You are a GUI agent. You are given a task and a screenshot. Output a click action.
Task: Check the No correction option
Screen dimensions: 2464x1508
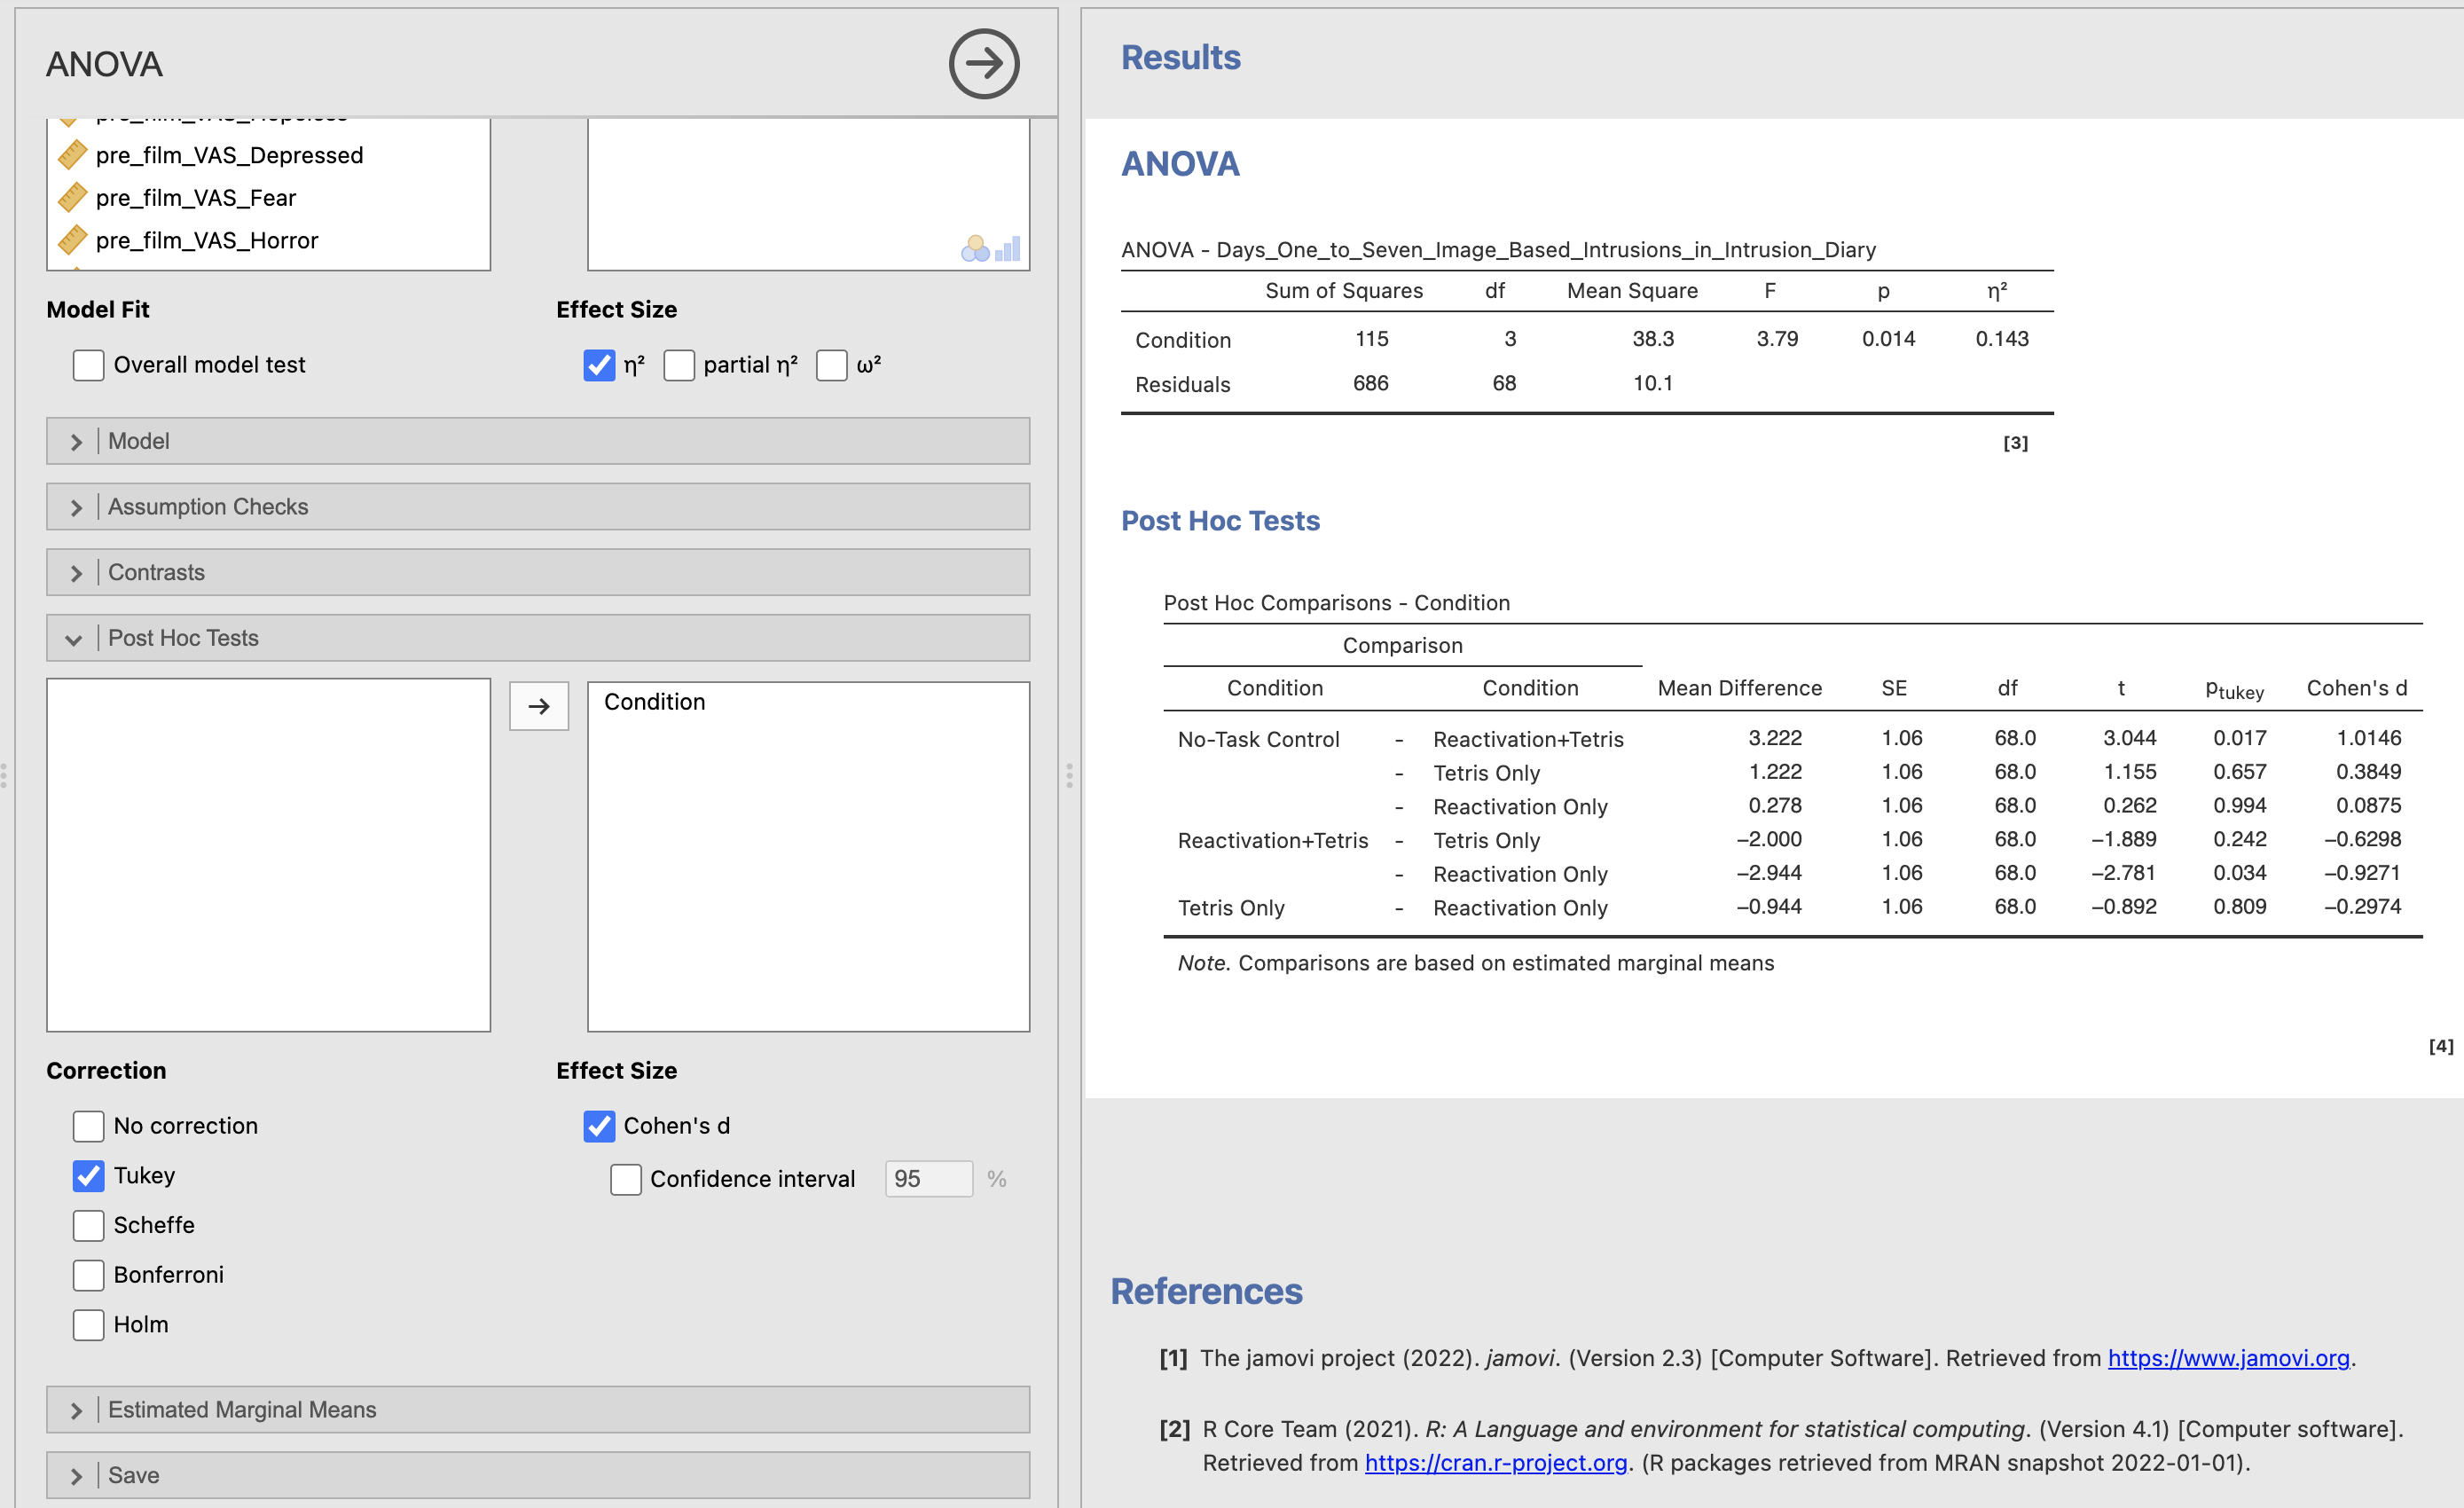point(88,1126)
